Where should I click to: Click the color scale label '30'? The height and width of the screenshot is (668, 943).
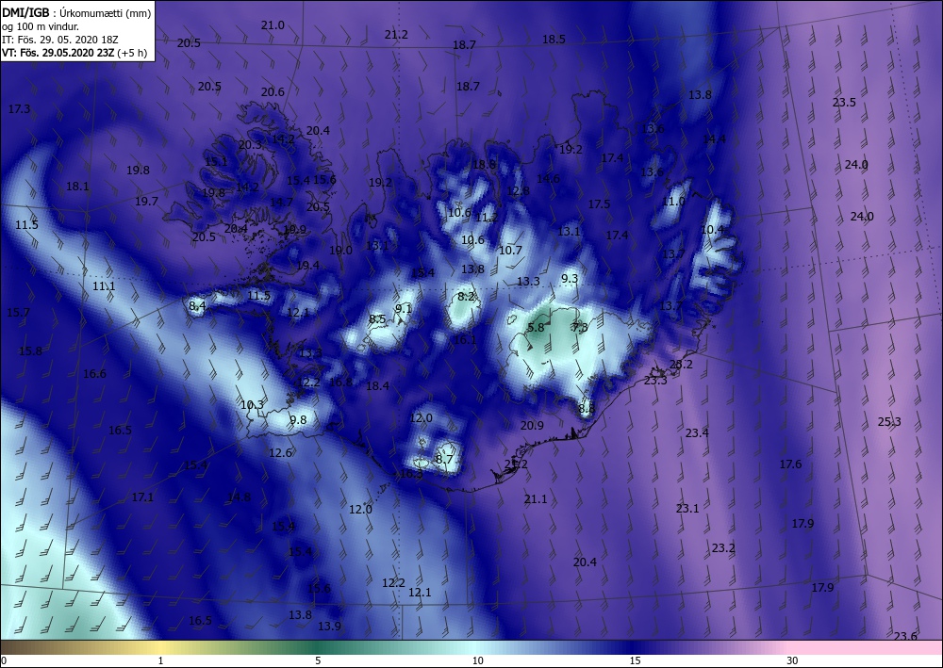[793, 660]
